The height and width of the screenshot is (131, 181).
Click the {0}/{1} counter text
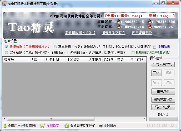point(163,114)
